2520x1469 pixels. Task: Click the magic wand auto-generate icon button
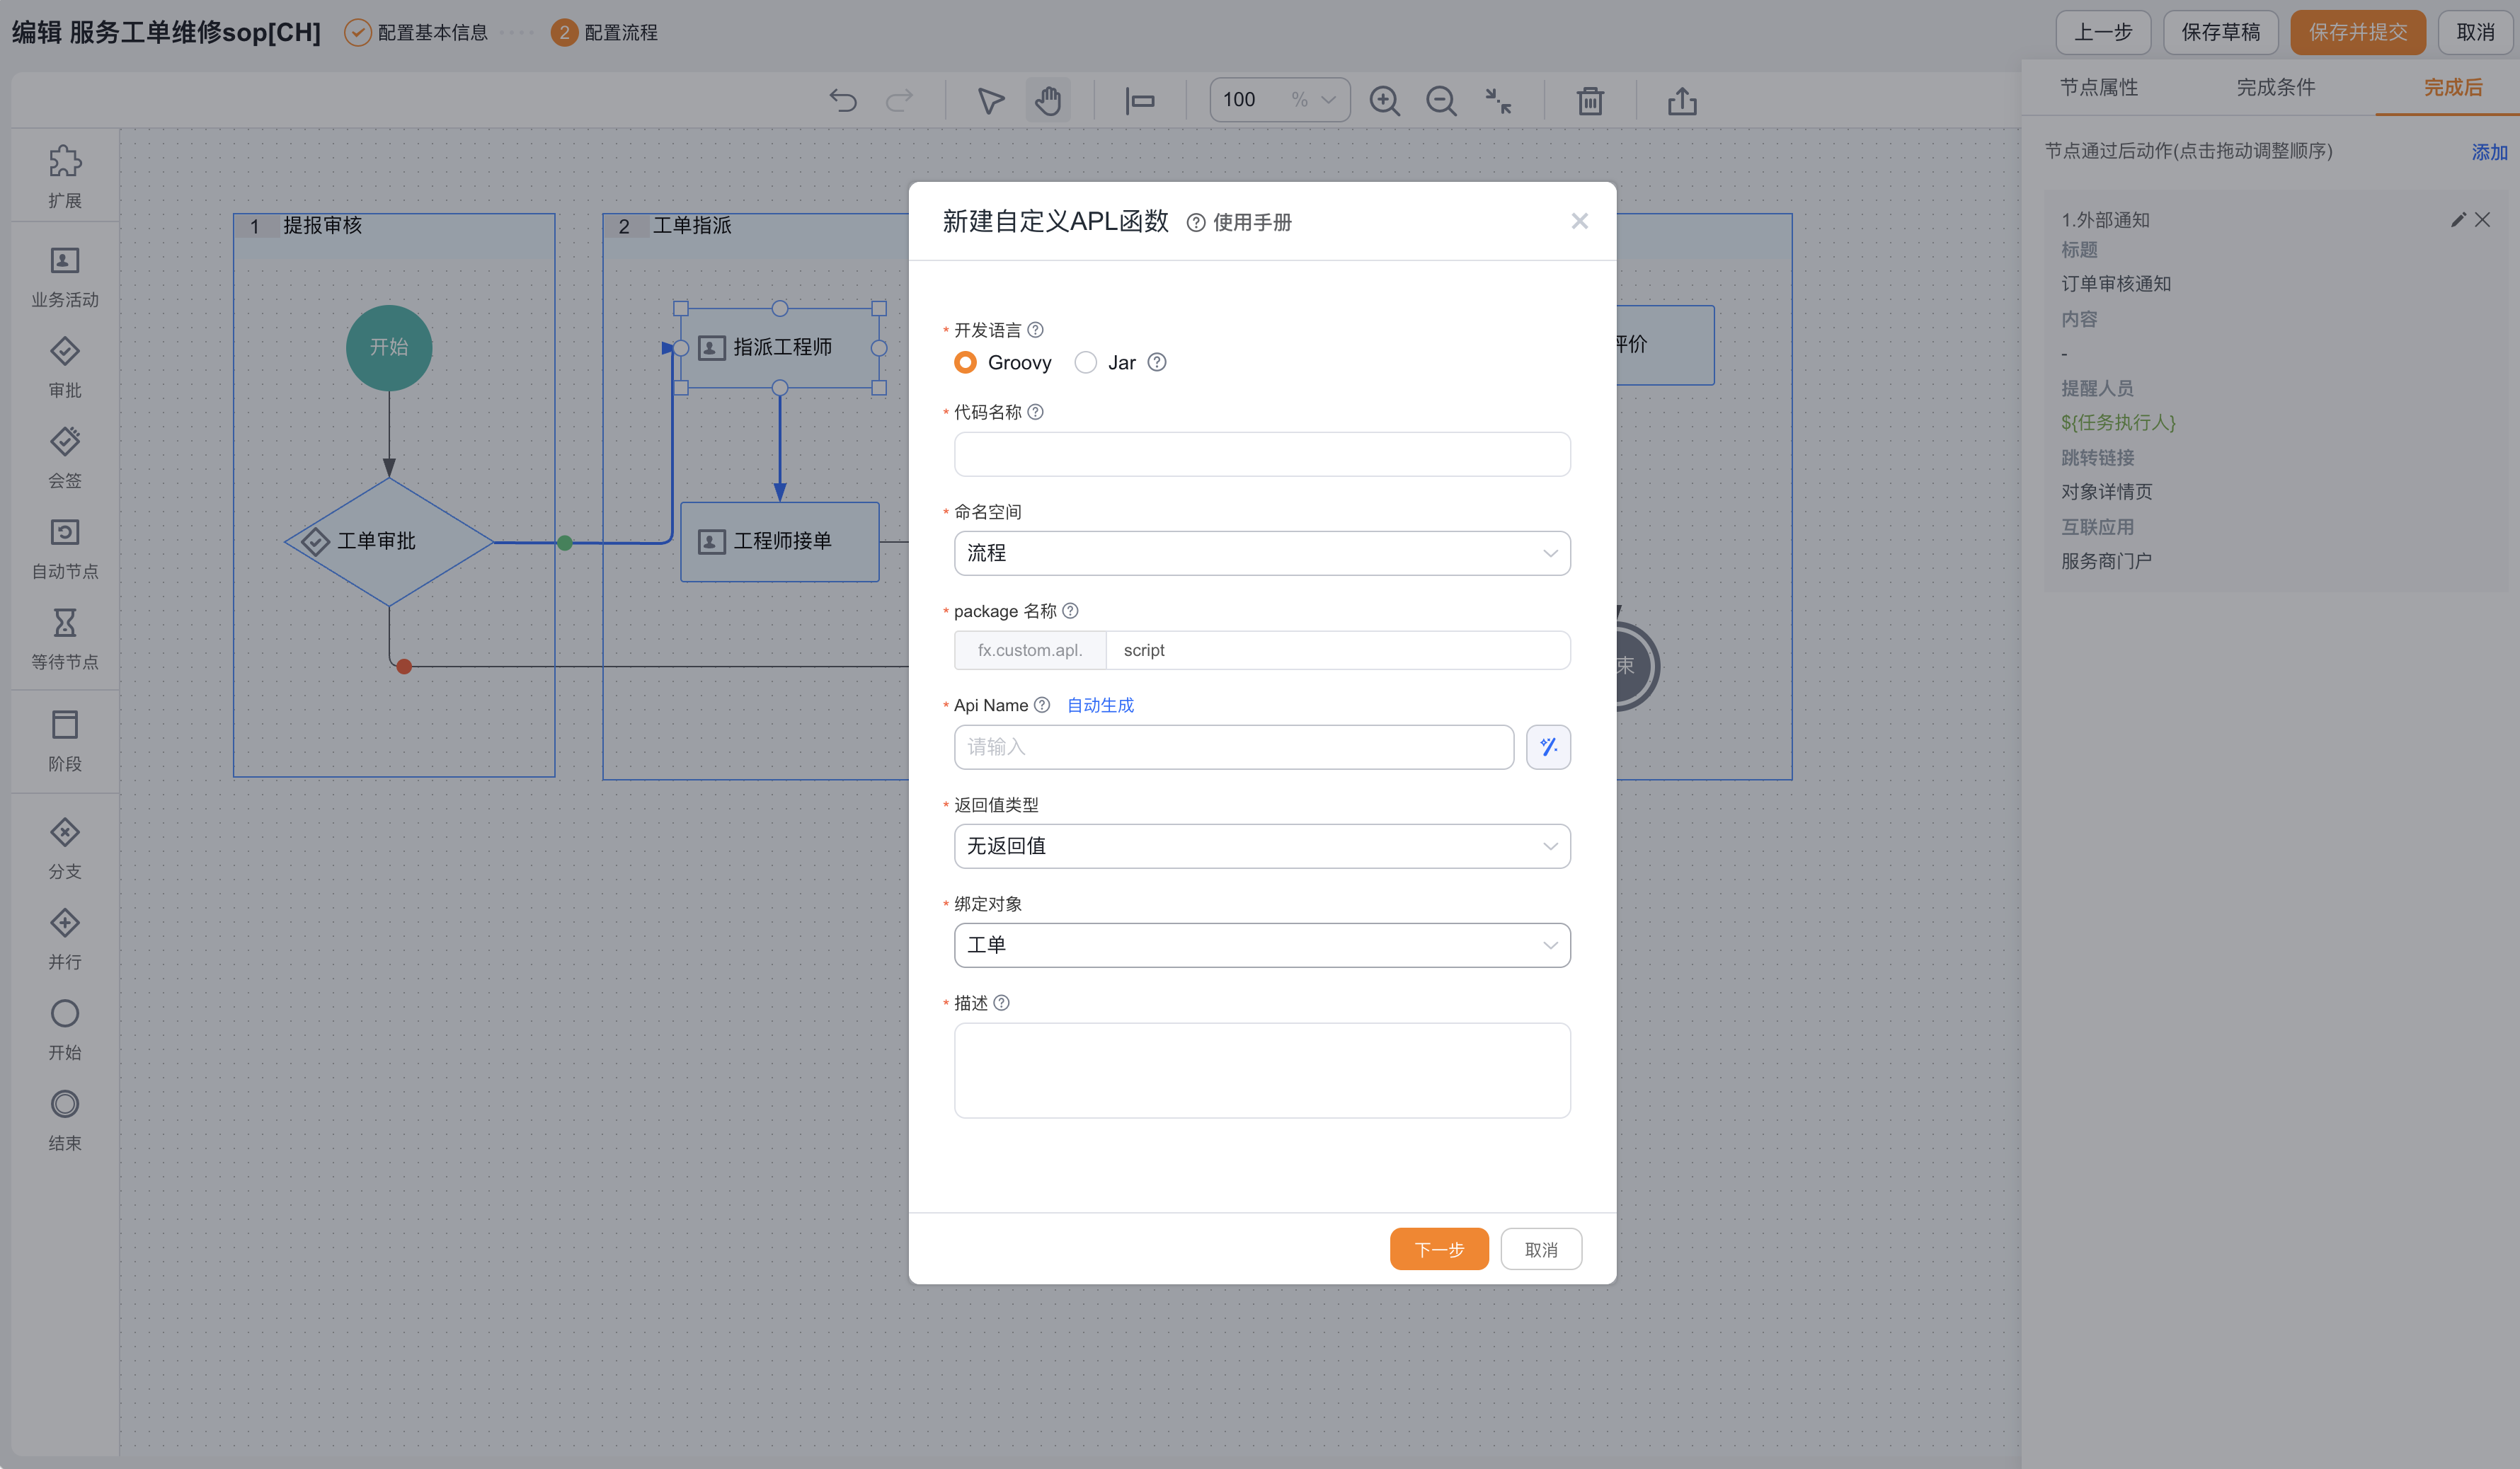click(1548, 747)
